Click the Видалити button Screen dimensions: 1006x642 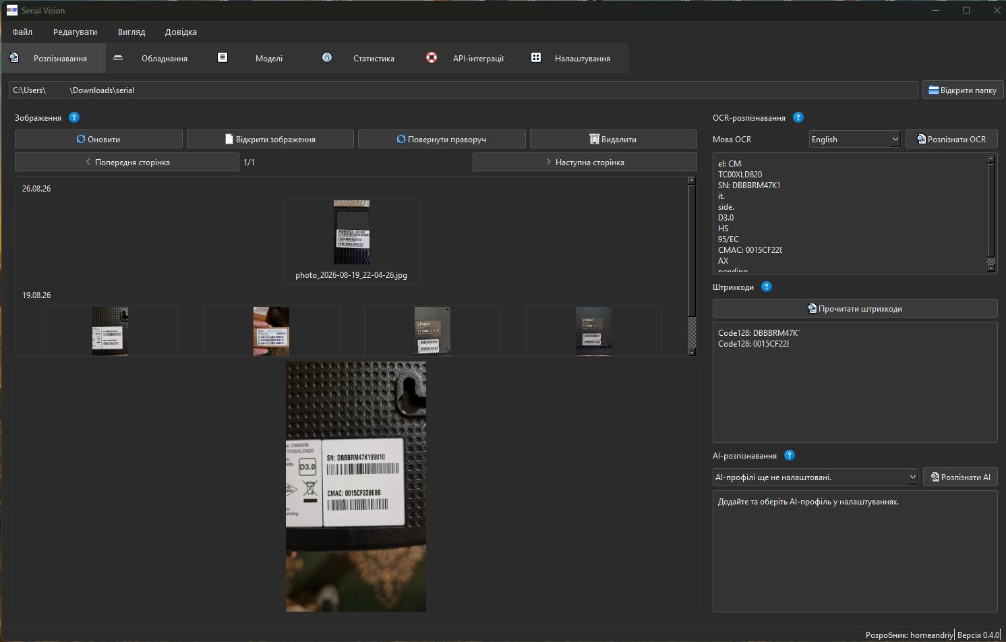[x=614, y=139]
